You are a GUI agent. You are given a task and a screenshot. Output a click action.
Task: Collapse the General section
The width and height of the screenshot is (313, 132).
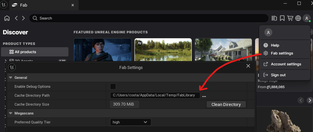click(x=11, y=78)
